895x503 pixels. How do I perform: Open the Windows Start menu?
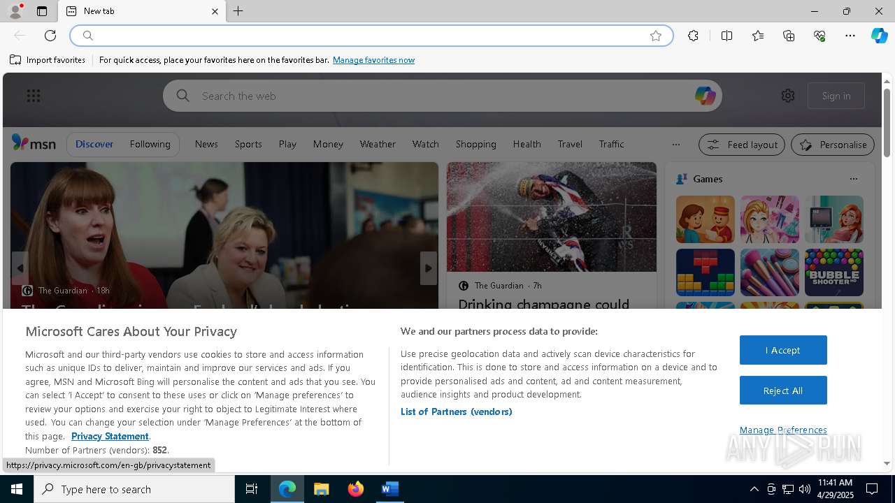[17, 489]
